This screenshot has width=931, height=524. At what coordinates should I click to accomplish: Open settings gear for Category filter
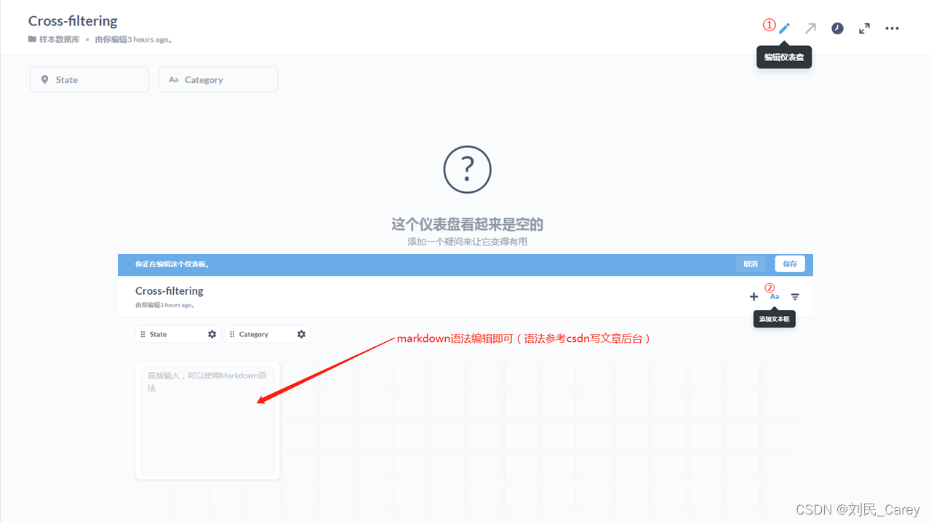point(301,334)
